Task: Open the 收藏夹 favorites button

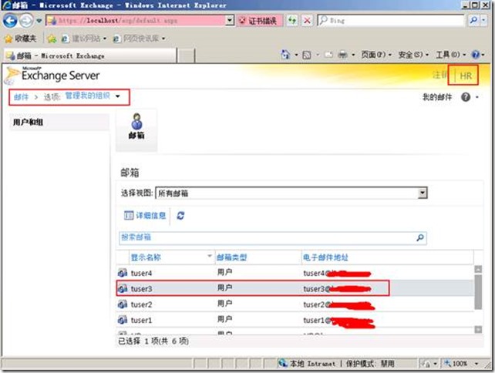Action: 21,39
